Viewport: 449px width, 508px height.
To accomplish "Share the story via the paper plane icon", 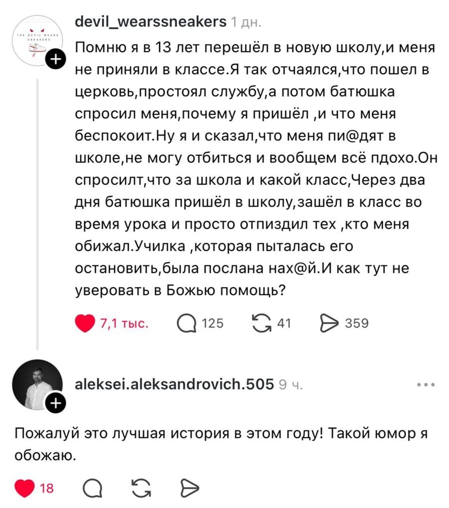I will pyautogui.click(x=329, y=323).
